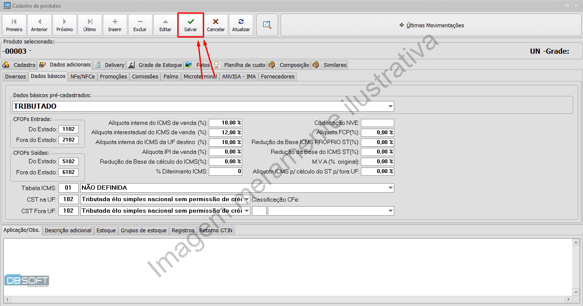Expand the Tabela ICMS dropdown

pos(389,188)
